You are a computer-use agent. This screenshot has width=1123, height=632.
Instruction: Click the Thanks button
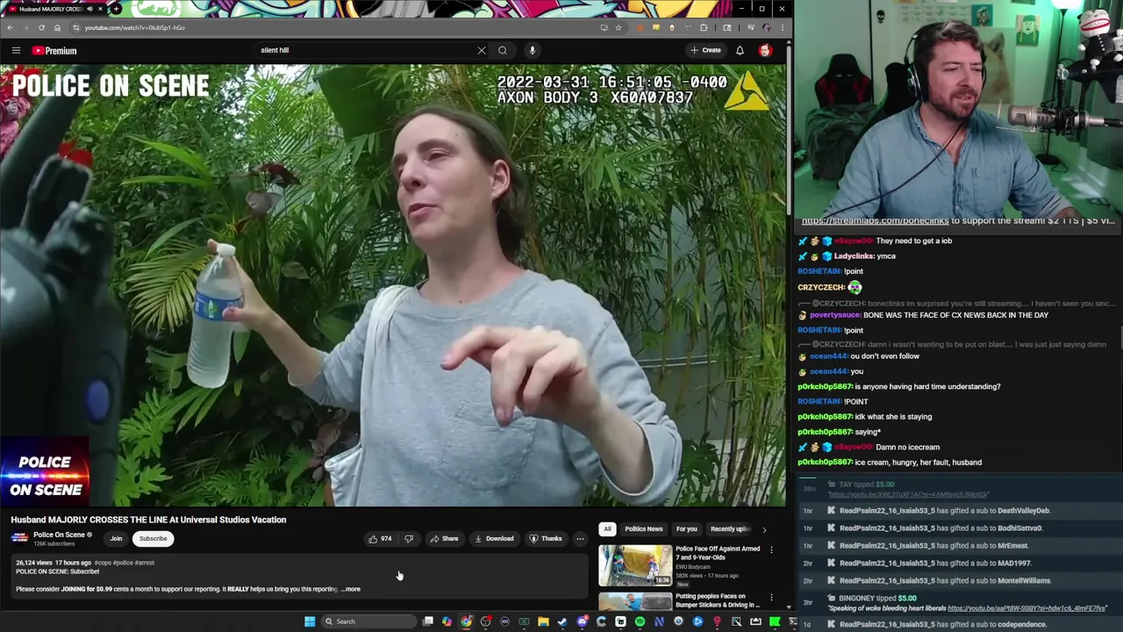coord(546,539)
